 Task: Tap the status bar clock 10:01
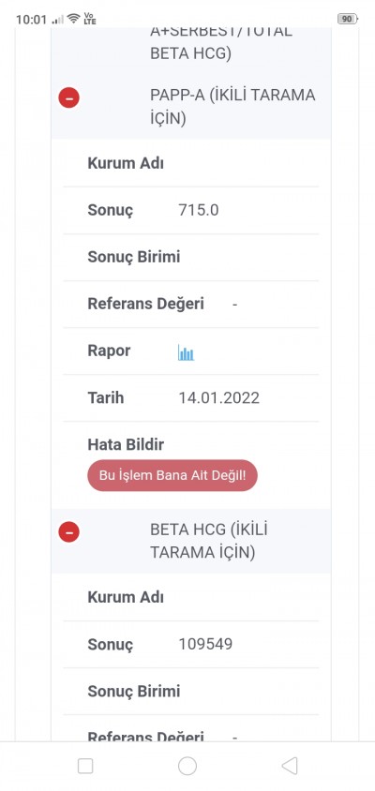pyautogui.click(x=31, y=20)
